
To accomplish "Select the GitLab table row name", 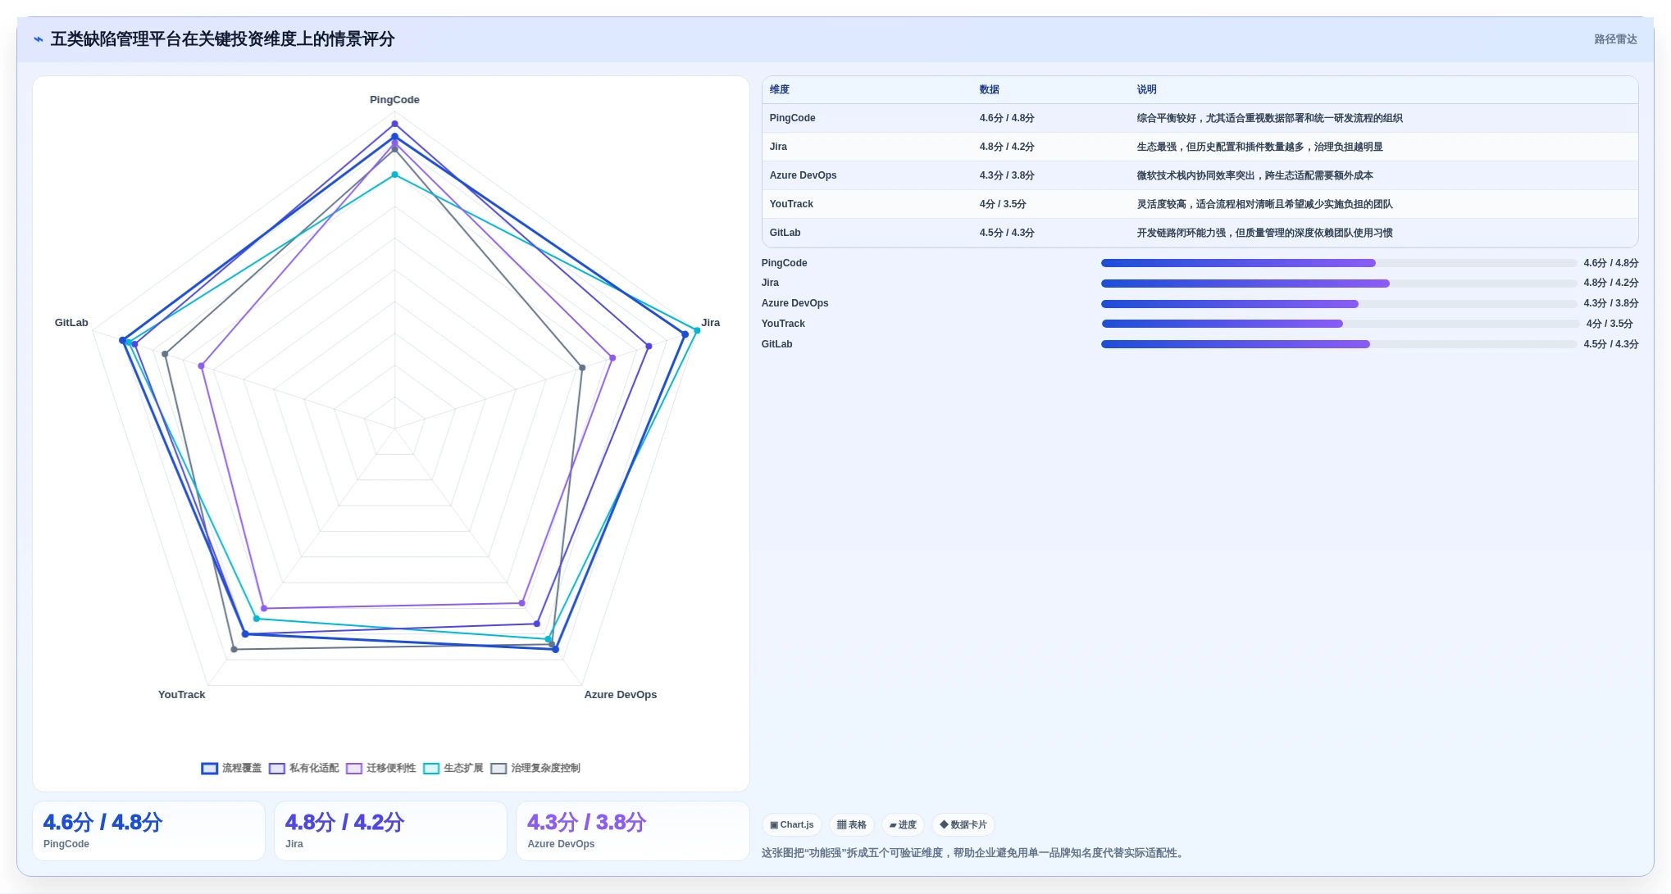I will point(785,234).
